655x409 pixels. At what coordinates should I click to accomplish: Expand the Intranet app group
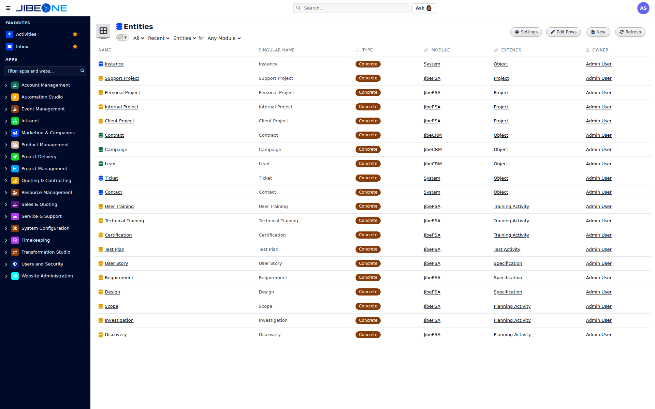6,121
